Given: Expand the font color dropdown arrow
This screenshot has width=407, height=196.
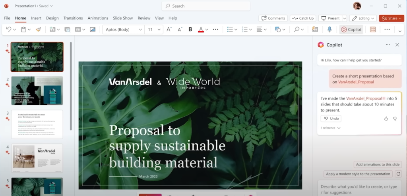Looking at the screenshot, I should click(x=207, y=30).
